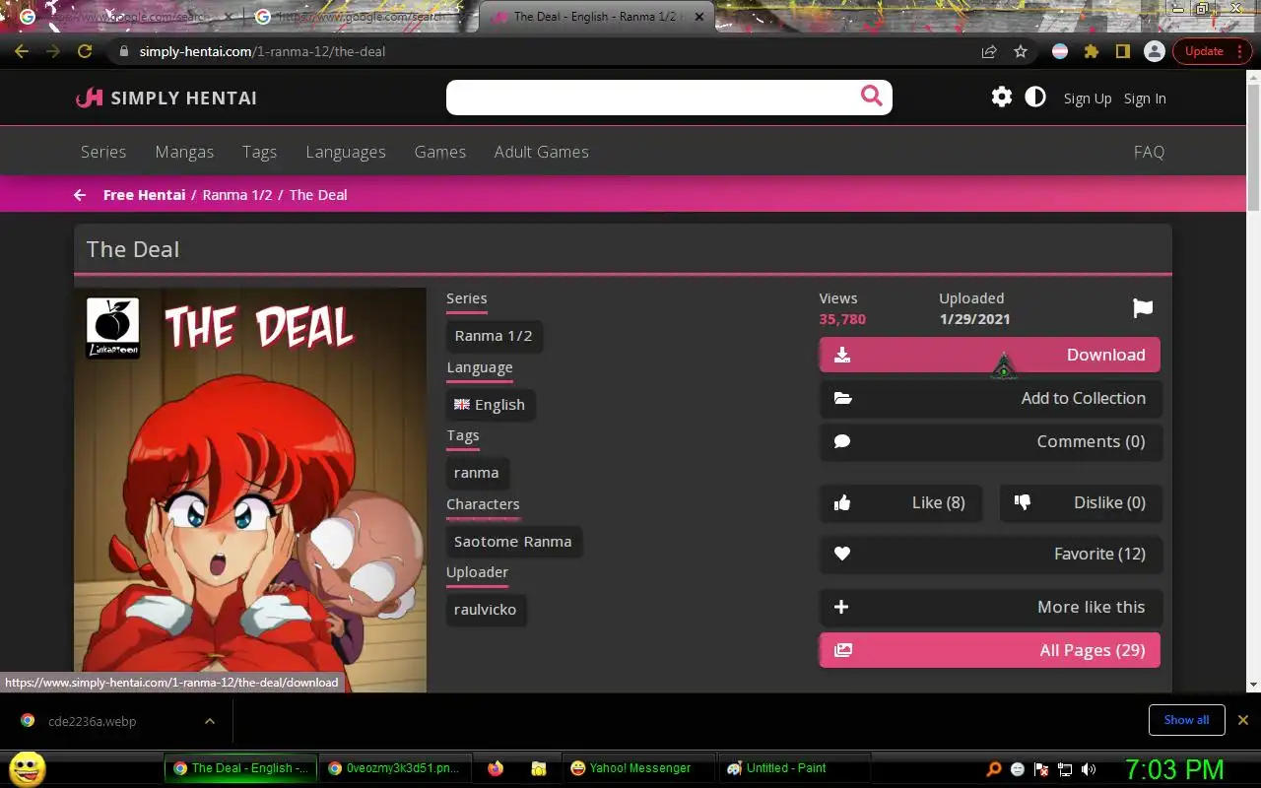Click the raulvicko uploader chip

(485, 610)
